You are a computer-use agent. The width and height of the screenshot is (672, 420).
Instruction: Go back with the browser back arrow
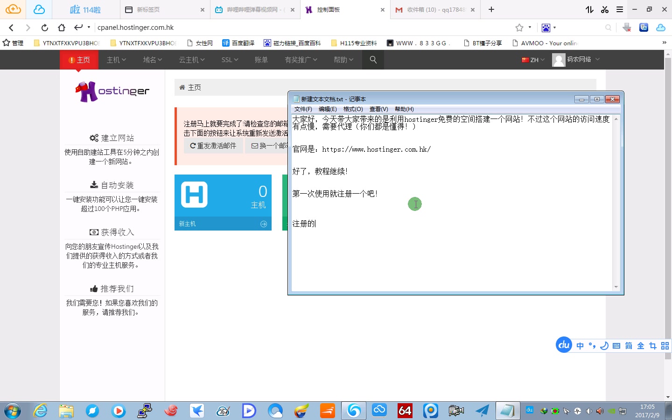pyautogui.click(x=12, y=28)
